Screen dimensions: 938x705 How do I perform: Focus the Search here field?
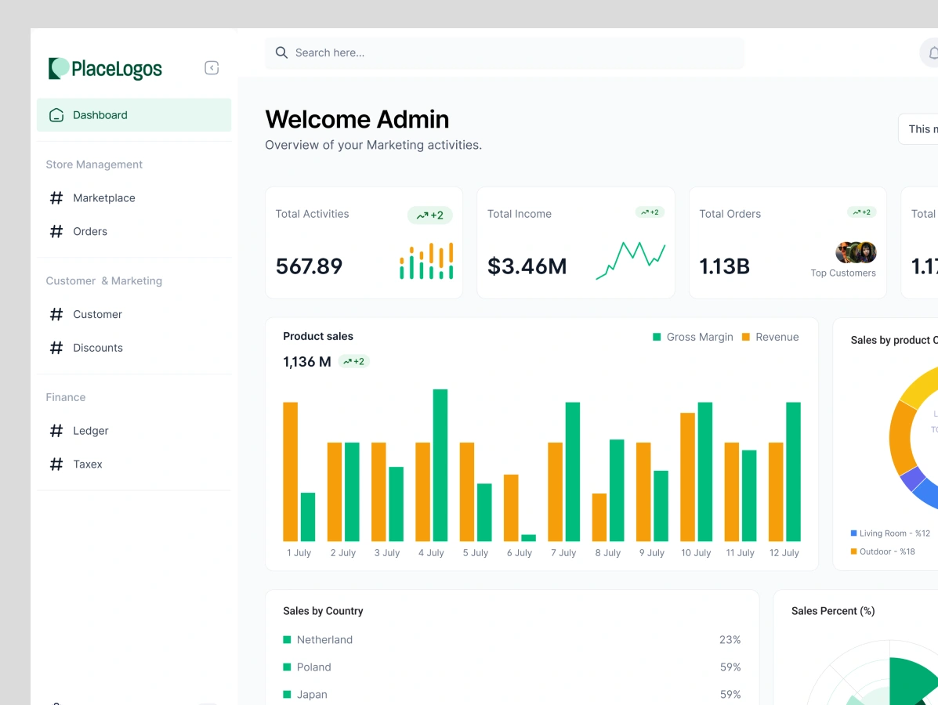tap(505, 53)
